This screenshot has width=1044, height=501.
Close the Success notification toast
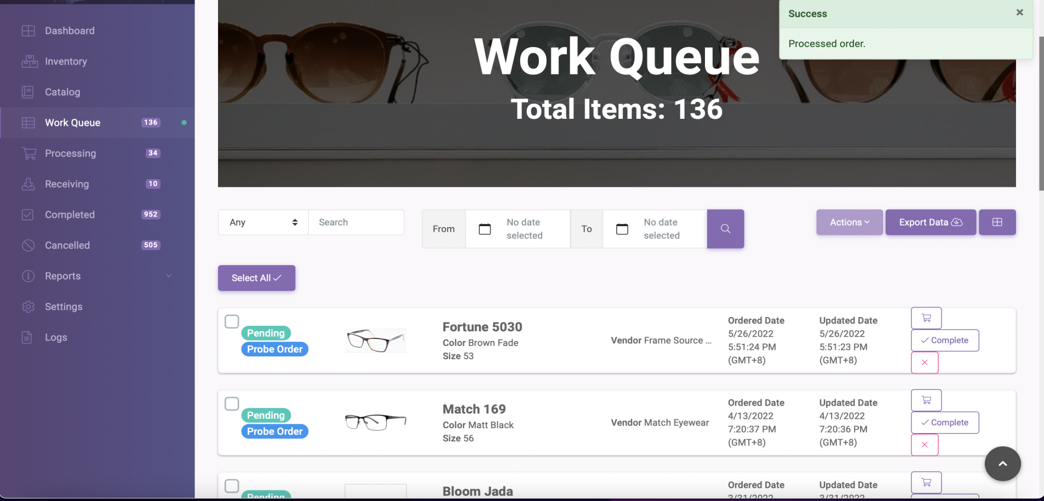pyautogui.click(x=1020, y=13)
